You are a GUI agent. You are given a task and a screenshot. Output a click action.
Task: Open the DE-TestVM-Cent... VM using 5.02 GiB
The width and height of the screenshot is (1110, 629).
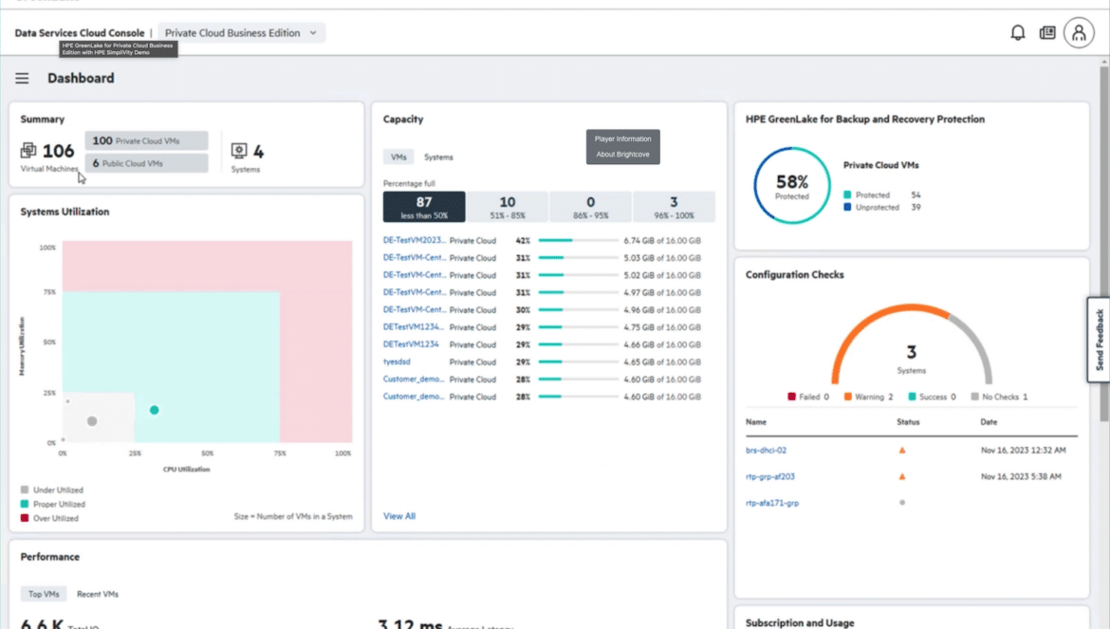[x=415, y=275]
